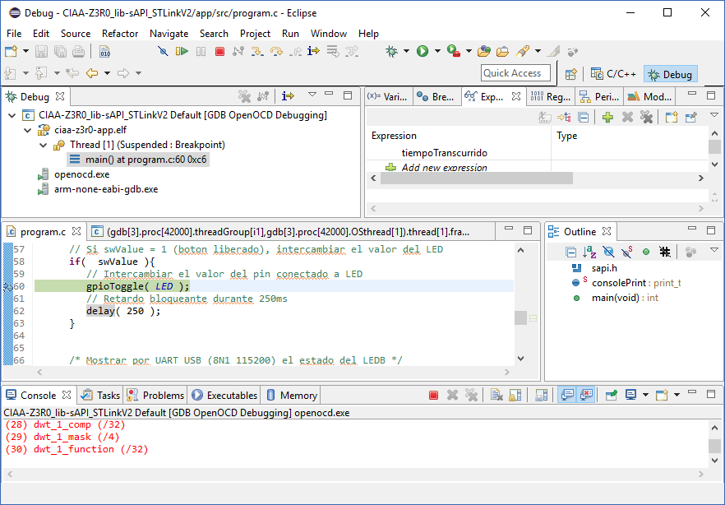Switch to the Modules tab
The width and height of the screenshot is (725, 505).
pos(649,97)
